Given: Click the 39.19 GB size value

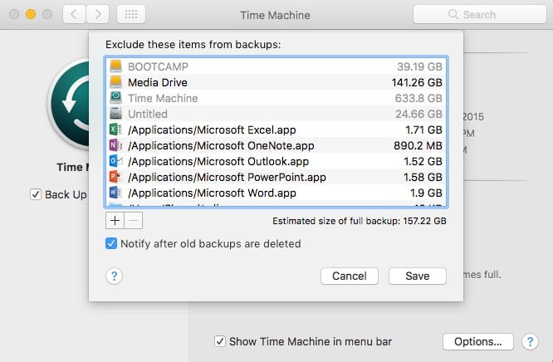Looking at the screenshot, I should 419,66.
